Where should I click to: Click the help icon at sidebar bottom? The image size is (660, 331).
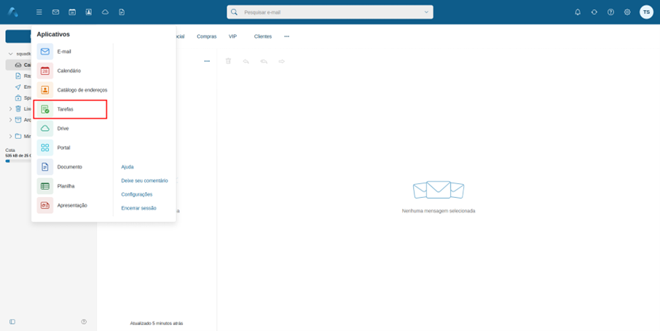84,322
